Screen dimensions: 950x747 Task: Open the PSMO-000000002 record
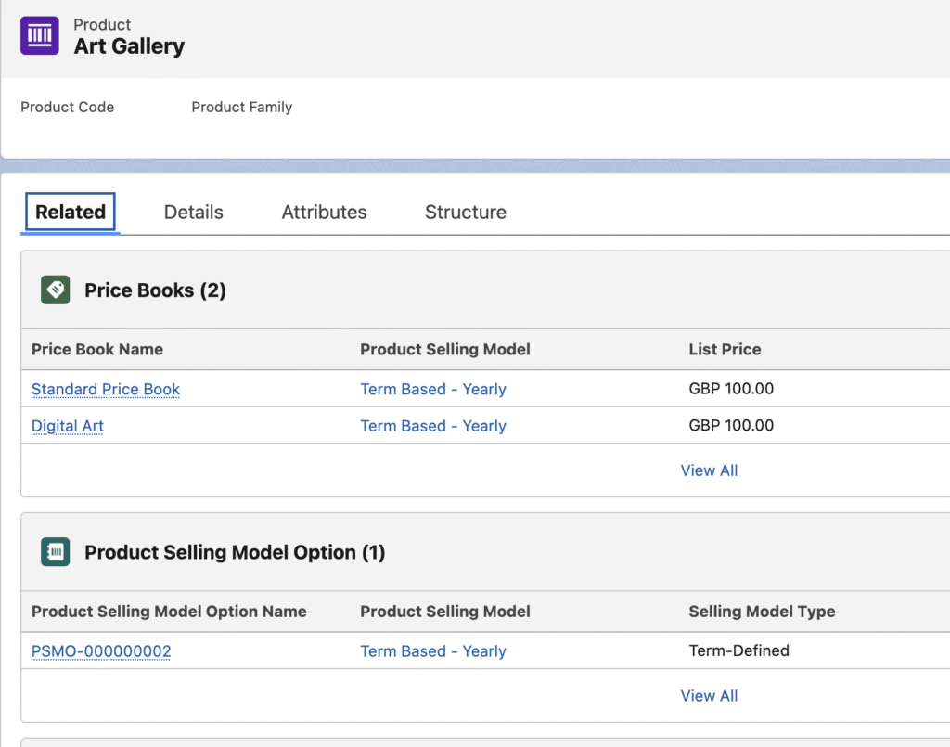[x=101, y=651]
